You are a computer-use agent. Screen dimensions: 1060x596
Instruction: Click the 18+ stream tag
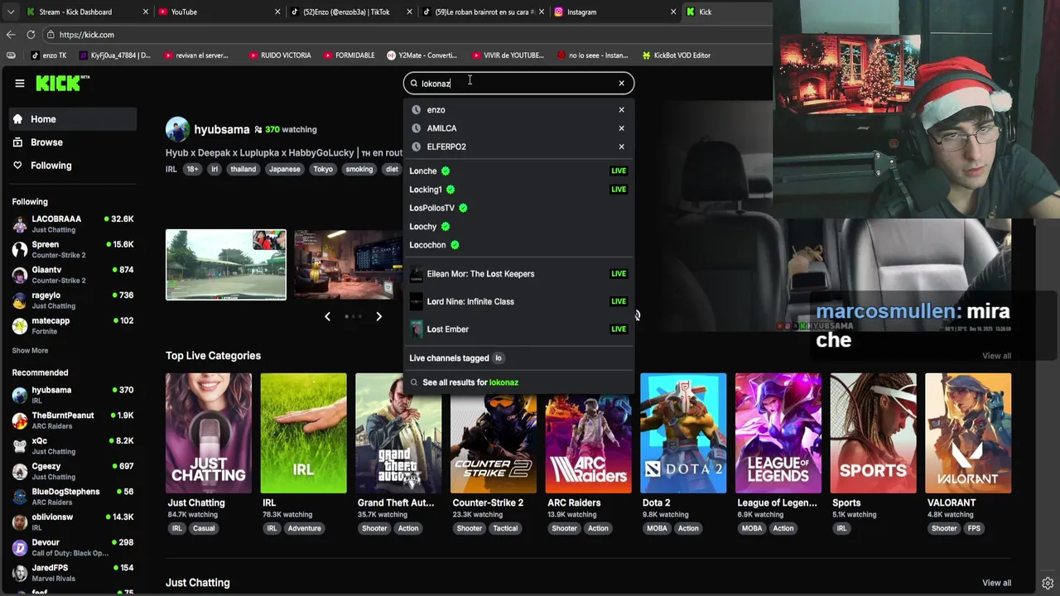(192, 169)
